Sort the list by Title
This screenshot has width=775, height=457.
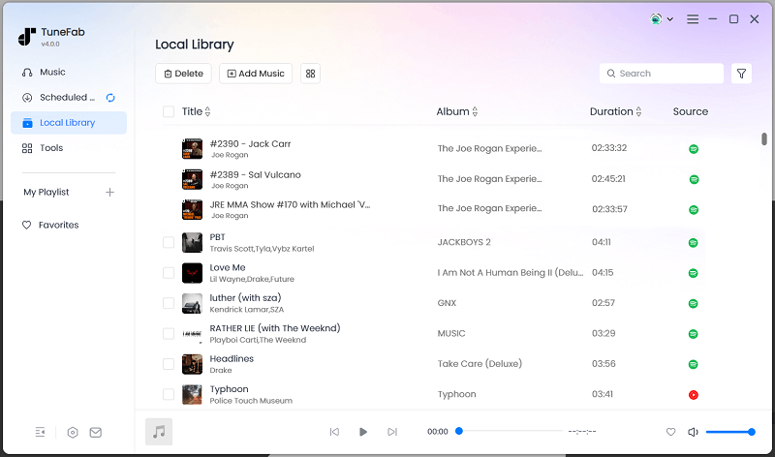tap(207, 112)
